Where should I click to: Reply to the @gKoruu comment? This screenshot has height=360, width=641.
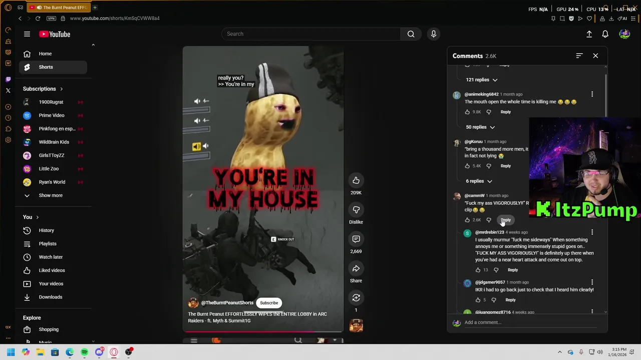[x=506, y=166]
